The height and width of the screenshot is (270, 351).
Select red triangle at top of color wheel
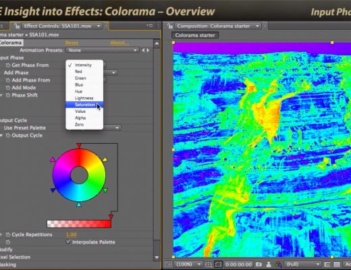tap(79, 145)
